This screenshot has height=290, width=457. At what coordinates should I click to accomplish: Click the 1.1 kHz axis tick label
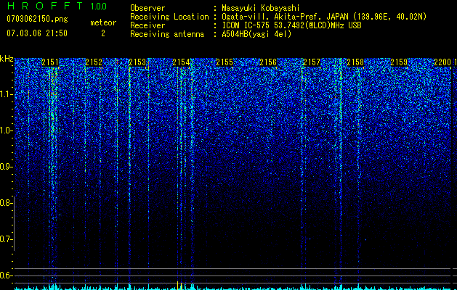click(x=6, y=94)
